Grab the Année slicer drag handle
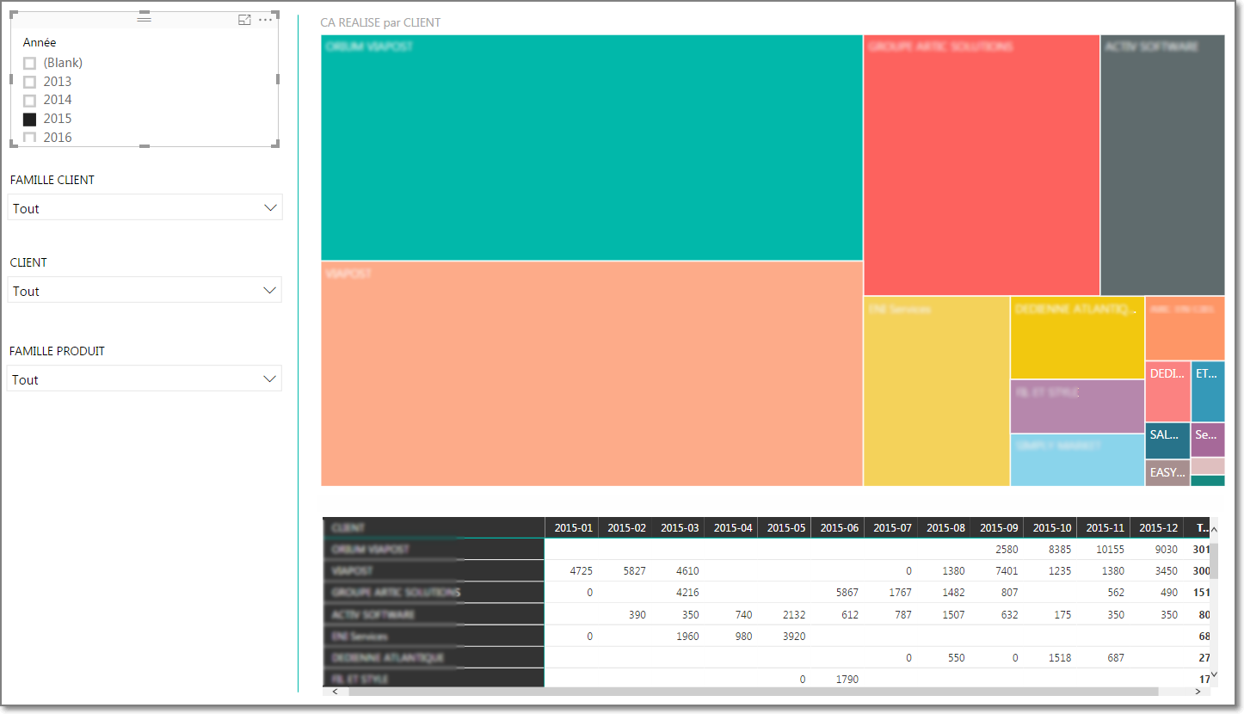The width and height of the screenshot is (1244, 714). tap(144, 19)
